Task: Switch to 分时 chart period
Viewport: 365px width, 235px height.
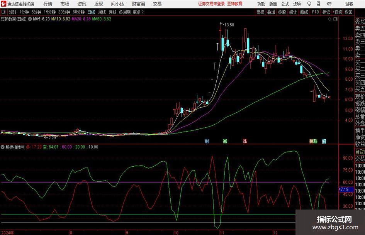Action: [x=13, y=12]
